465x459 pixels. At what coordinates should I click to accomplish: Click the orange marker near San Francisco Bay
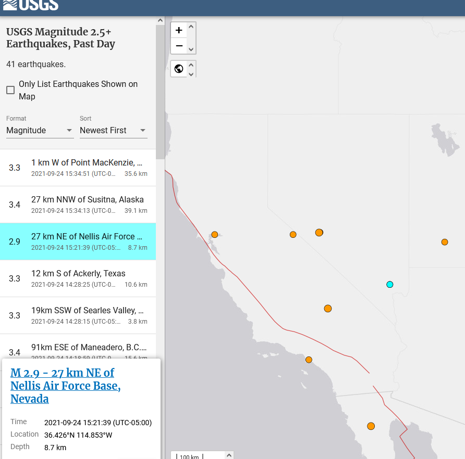tap(215, 235)
